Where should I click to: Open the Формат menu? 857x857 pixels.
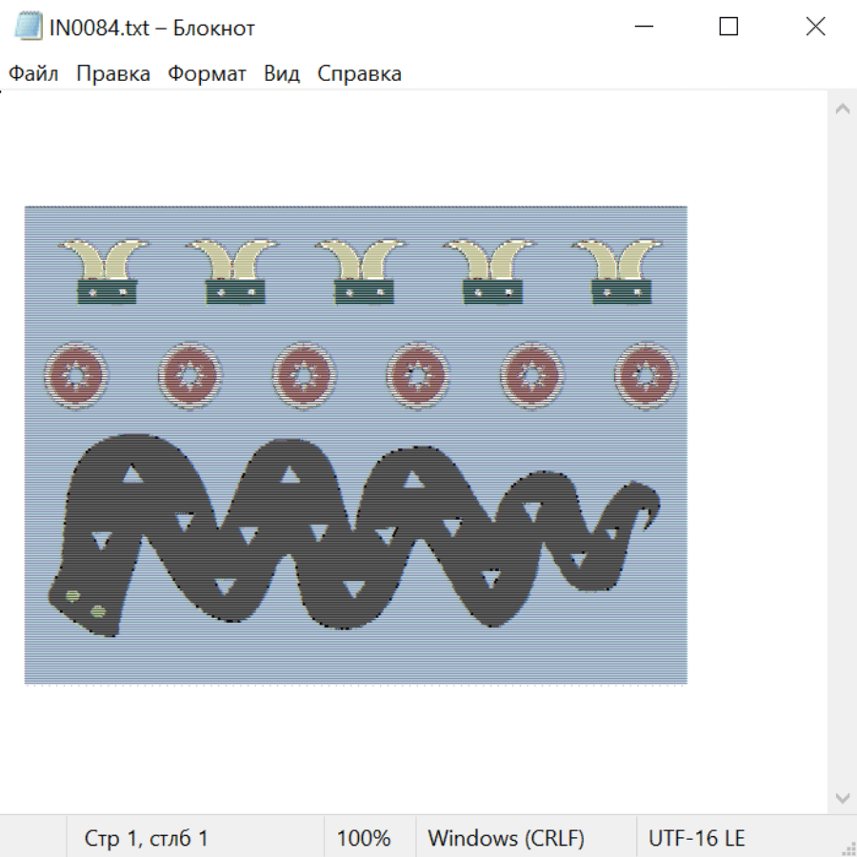[x=207, y=74]
